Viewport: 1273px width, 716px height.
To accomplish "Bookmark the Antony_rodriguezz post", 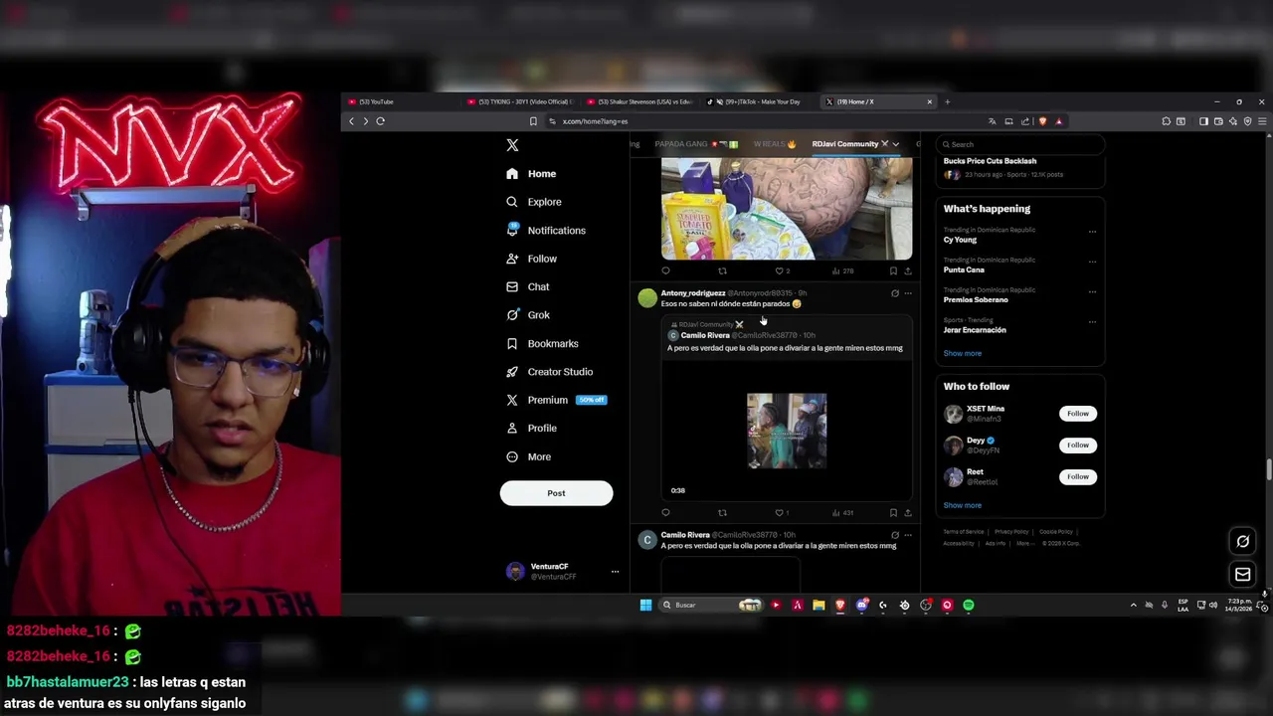I will tap(893, 513).
